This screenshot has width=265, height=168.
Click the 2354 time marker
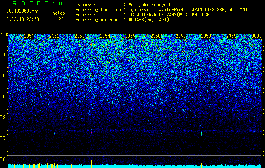(x=105, y=36)
